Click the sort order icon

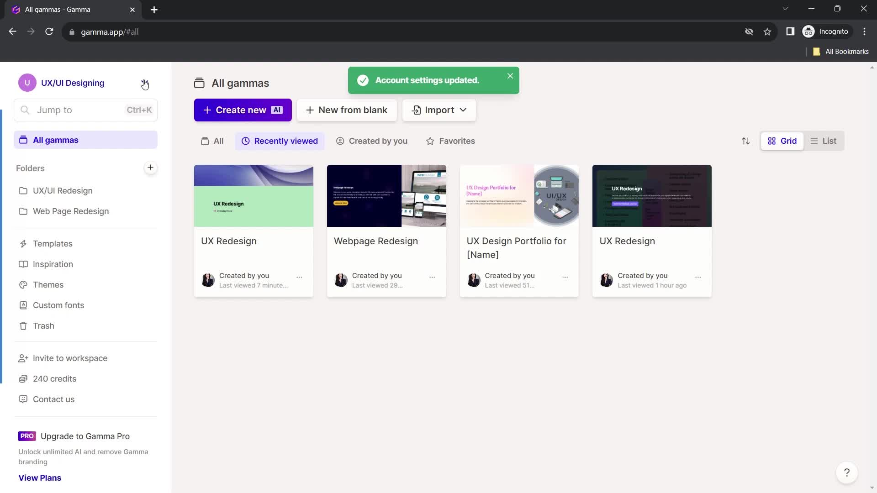[746, 141]
